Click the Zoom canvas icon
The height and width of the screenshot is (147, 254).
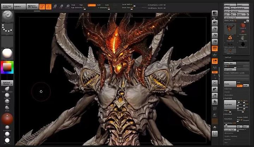(x=215, y=29)
